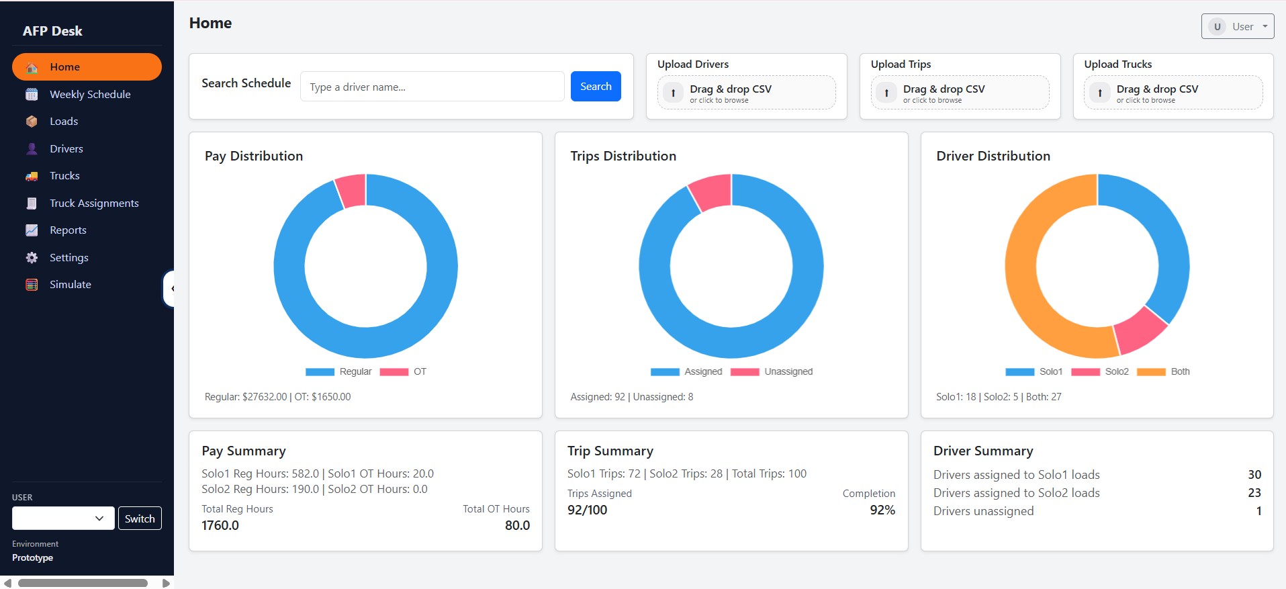1286x589 pixels.
Task: Click the driver name search field
Action: tap(432, 87)
